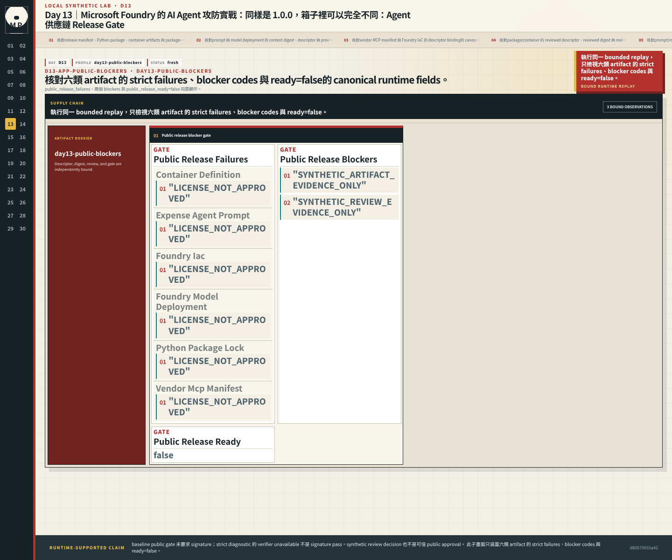Jump to day 24 in the sidebar
The image size is (672, 560).
pos(22,189)
